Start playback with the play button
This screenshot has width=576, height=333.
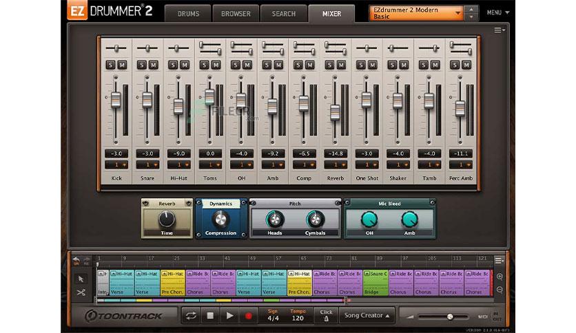pyautogui.click(x=229, y=315)
